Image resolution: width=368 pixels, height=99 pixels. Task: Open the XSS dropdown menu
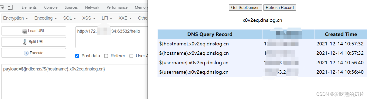coord(89,18)
